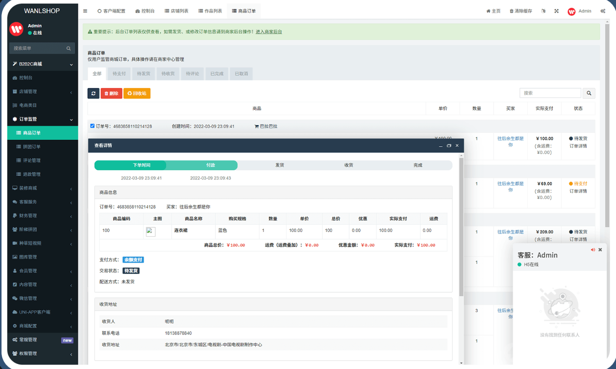This screenshot has width=616, height=369.
Task: Select the 已取消 order filter tab
Action: tap(241, 74)
